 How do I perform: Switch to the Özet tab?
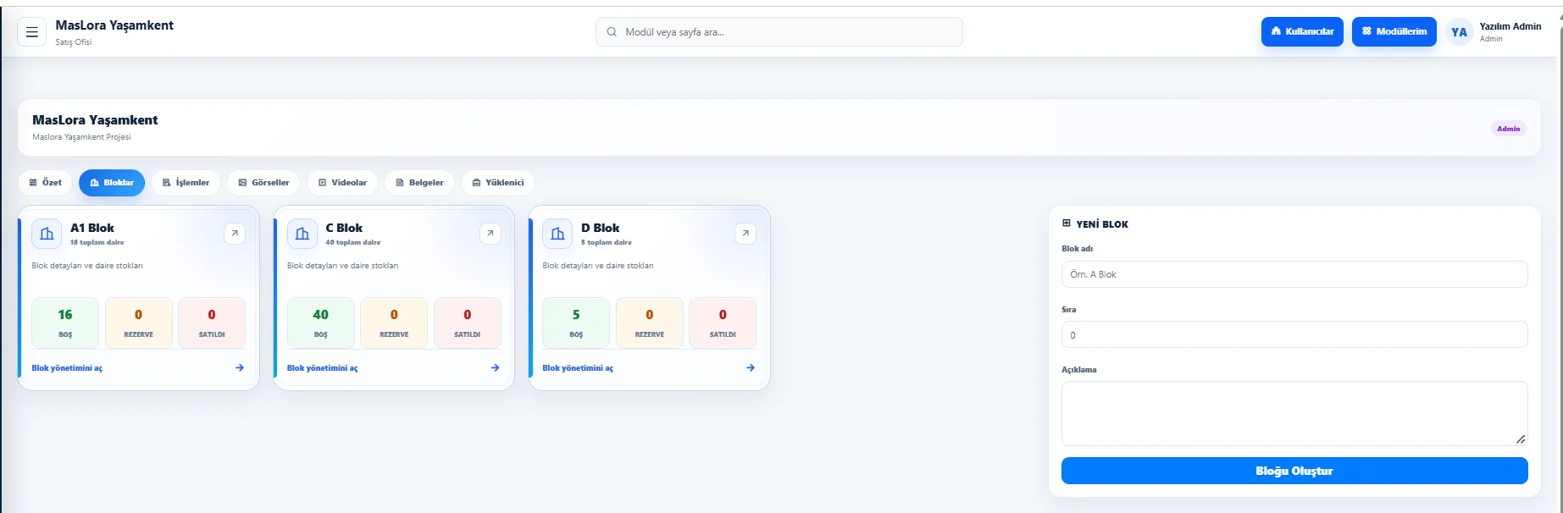coord(46,183)
